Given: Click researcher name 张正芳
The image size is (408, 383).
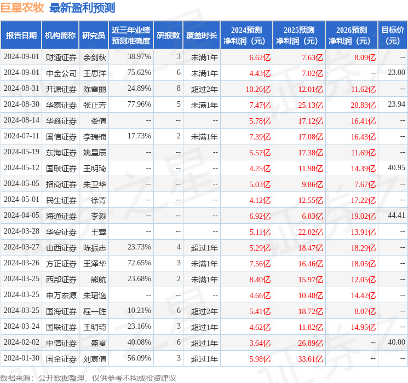Looking at the screenshot, I should coord(95,105).
